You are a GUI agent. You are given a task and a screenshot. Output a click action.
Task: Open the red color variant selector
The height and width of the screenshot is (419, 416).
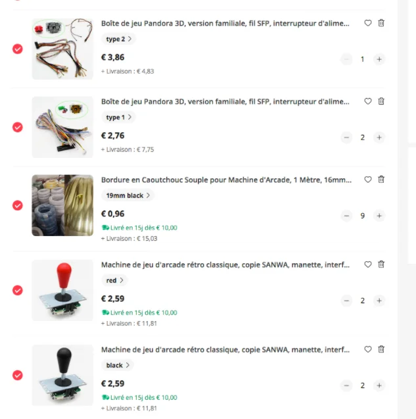pos(114,280)
